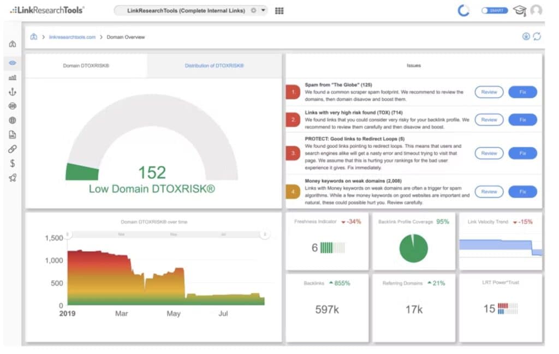559x354 pixels.
Task: Toggle the eye overview icon in sidebar
Action: [x=13, y=63]
